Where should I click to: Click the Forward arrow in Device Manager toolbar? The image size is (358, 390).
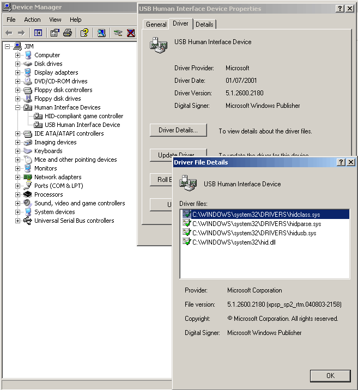pyautogui.click(x=21, y=33)
